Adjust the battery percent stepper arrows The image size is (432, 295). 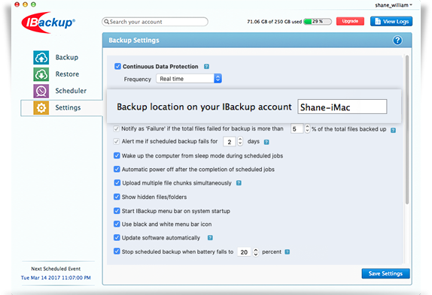point(256,252)
